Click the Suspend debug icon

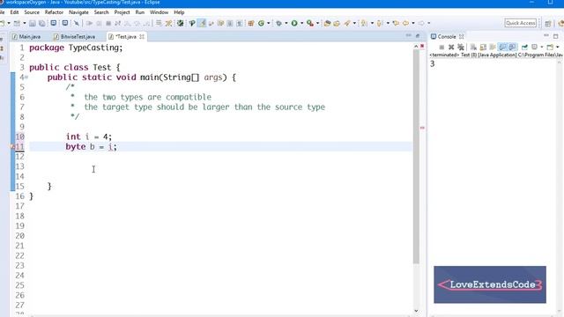(99, 24)
